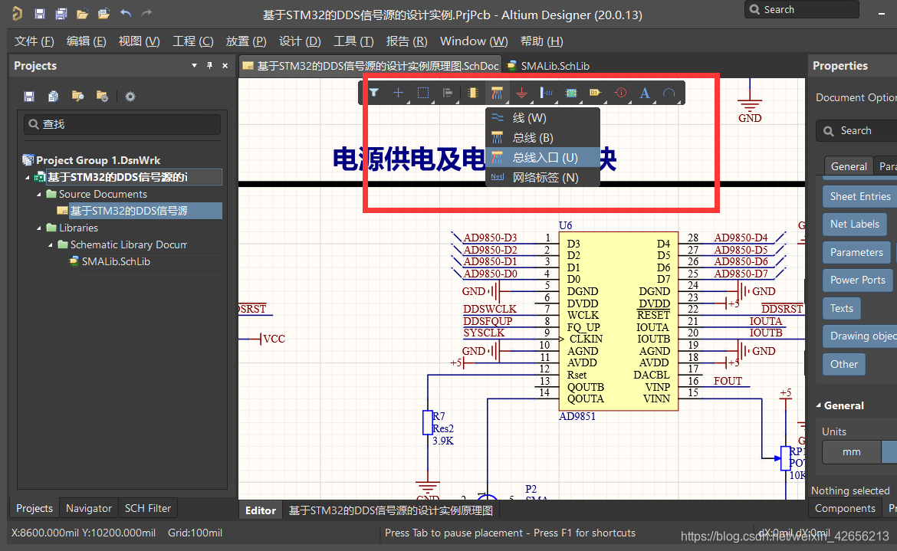
Task: Click the Undo arrow
Action: pyautogui.click(x=125, y=13)
